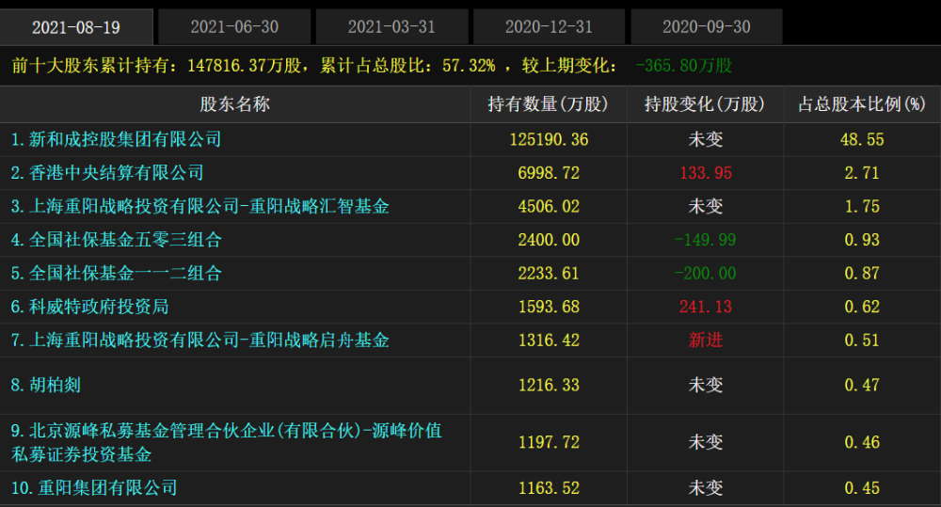The image size is (941, 507).
Task: Click the share ratio 0.87
Action: (x=862, y=274)
